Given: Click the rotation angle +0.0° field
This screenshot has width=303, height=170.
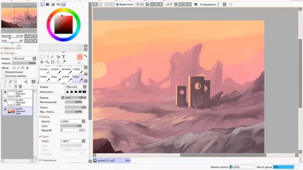Looking at the screenshot, I should tap(169, 4).
